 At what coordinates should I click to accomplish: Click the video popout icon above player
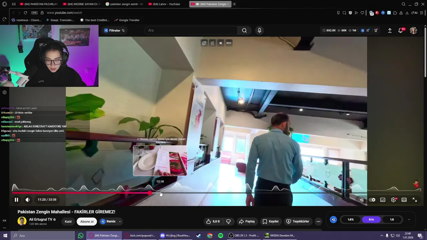click(x=204, y=43)
